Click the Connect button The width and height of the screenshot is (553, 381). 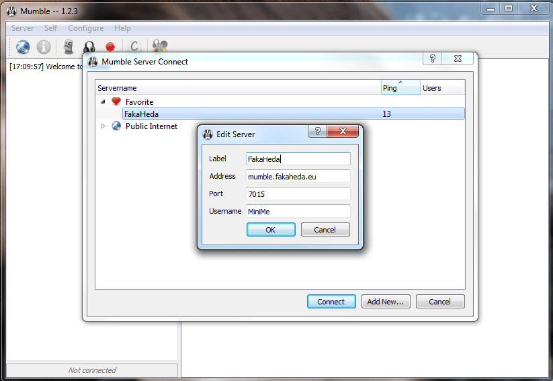(x=331, y=302)
